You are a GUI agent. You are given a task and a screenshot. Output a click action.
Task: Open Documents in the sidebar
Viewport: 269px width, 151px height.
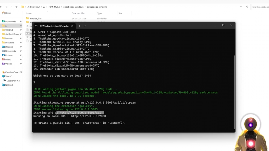[11, 51]
